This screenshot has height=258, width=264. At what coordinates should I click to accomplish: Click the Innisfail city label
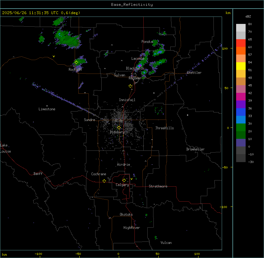pos(127,100)
